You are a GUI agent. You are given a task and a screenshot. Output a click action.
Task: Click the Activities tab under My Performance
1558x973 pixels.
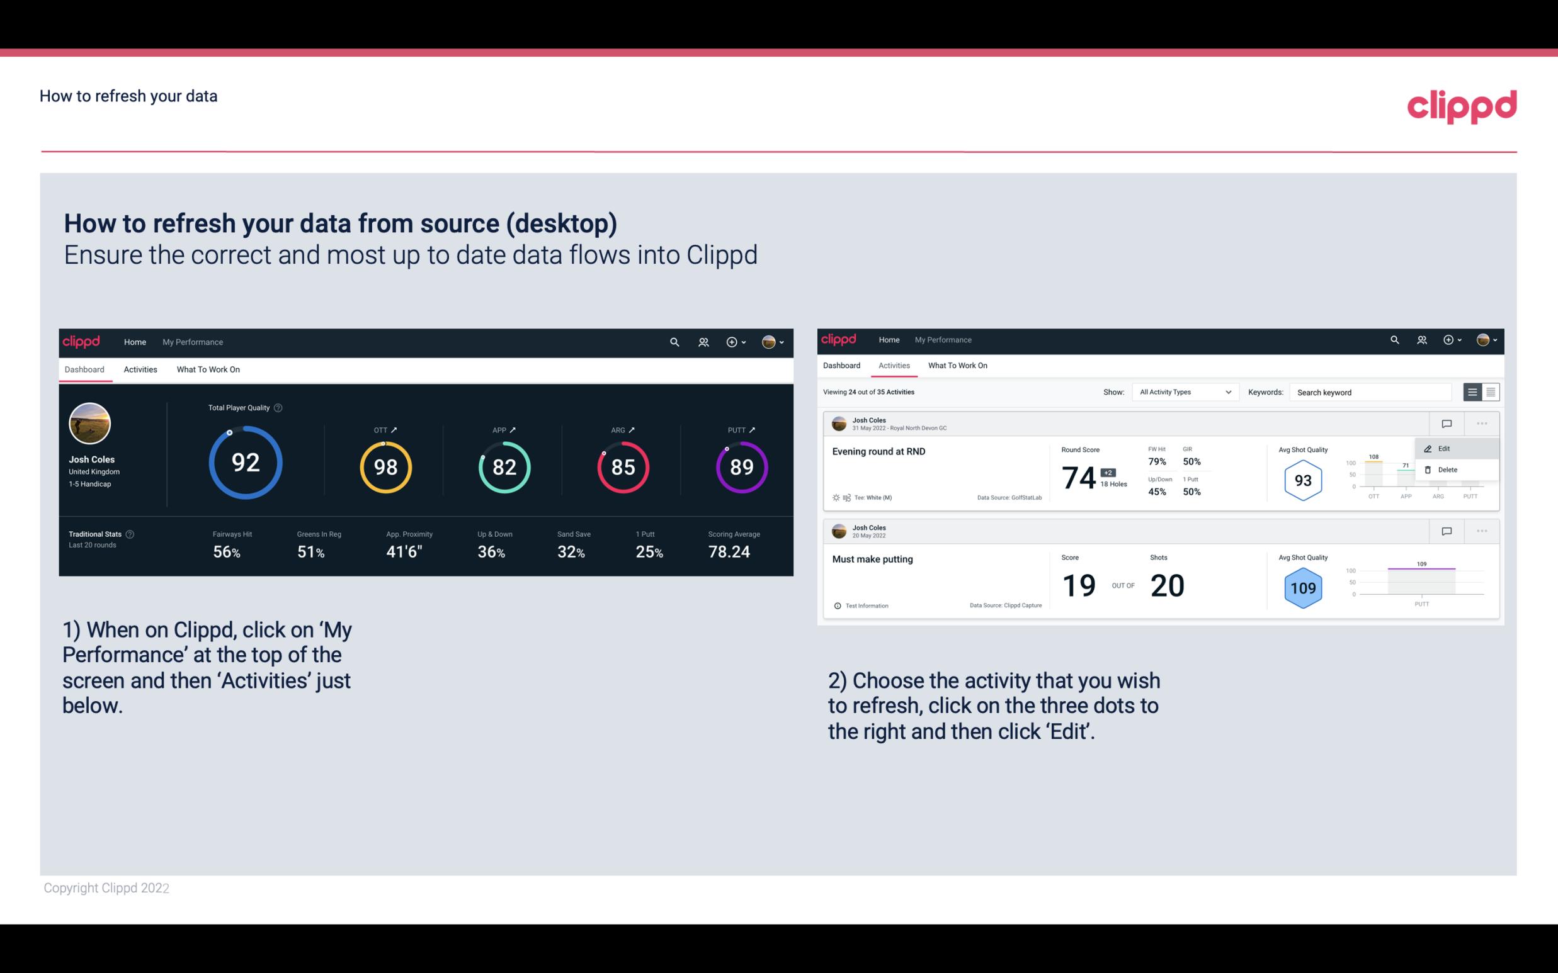point(140,369)
